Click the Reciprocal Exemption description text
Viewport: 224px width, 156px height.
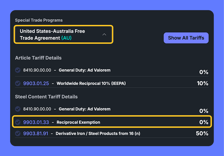pos(78,122)
